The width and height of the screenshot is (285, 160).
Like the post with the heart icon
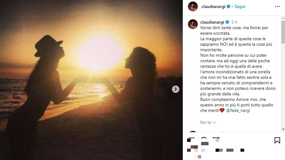pyautogui.click(x=191, y=140)
